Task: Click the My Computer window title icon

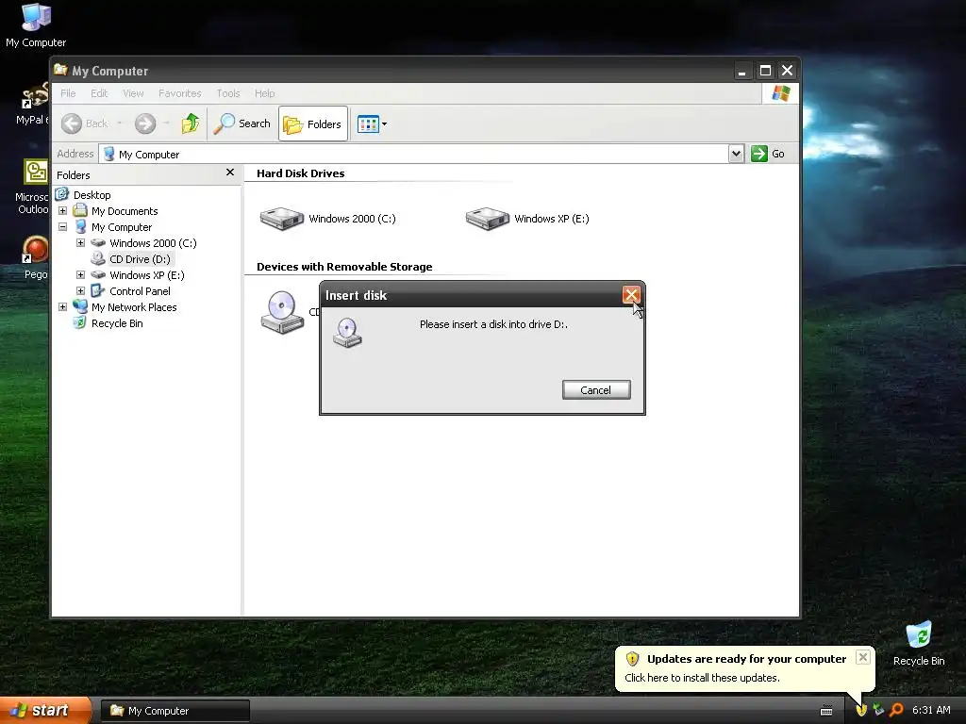Action: [60, 70]
